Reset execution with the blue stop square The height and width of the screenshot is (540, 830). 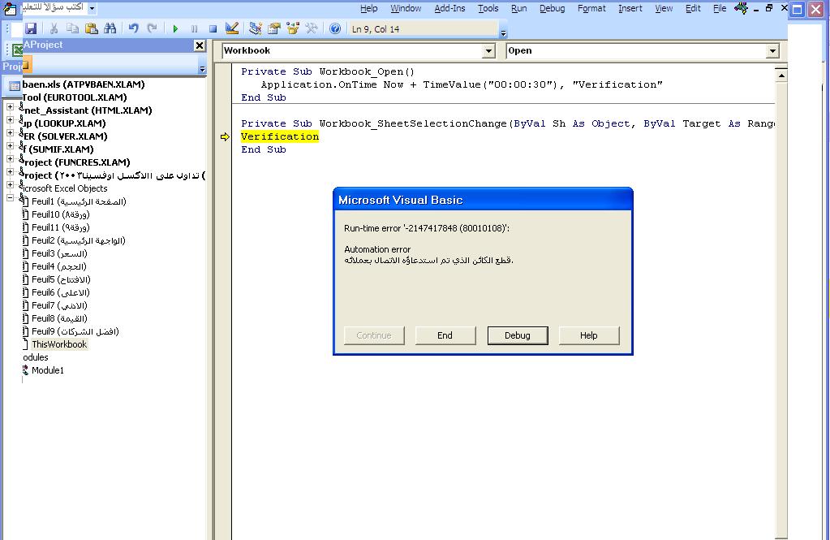click(x=213, y=28)
